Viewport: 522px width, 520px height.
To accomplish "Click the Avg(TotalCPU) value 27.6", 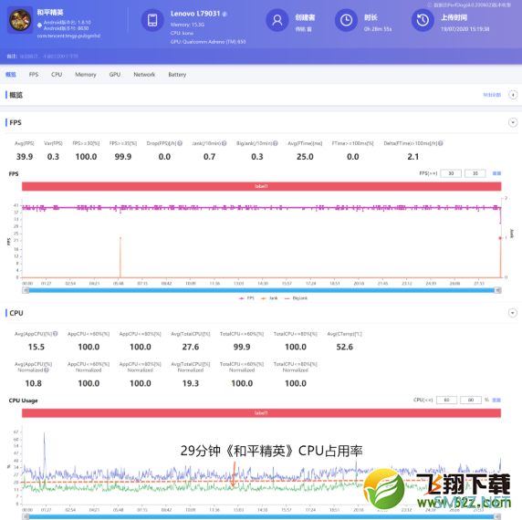I will (191, 347).
